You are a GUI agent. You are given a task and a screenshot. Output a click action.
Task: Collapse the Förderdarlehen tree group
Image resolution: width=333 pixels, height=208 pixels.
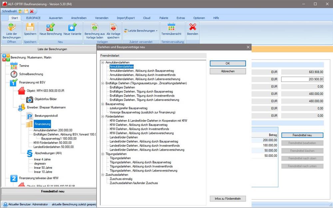click(x=103, y=117)
